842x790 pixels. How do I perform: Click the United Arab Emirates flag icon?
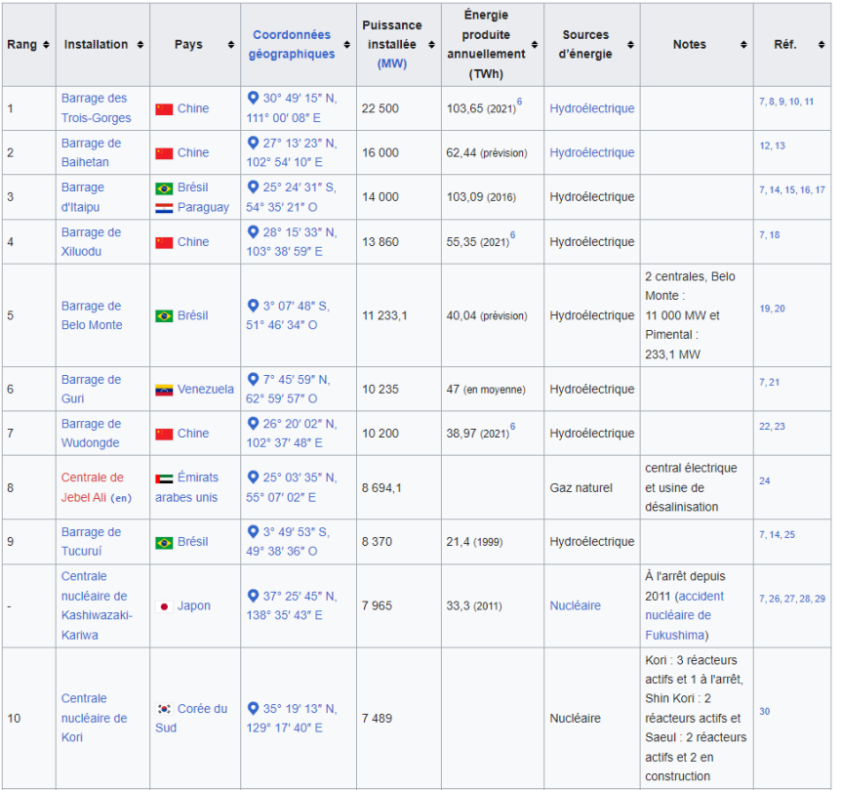coord(164,478)
